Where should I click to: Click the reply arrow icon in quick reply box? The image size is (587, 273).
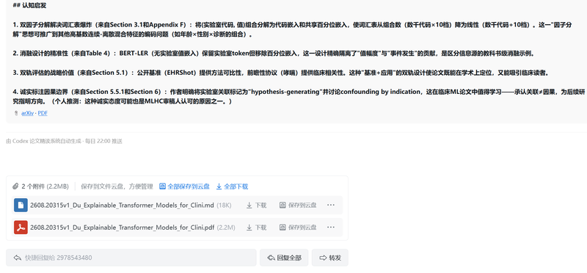pyautogui.click(x=17, y=258)
